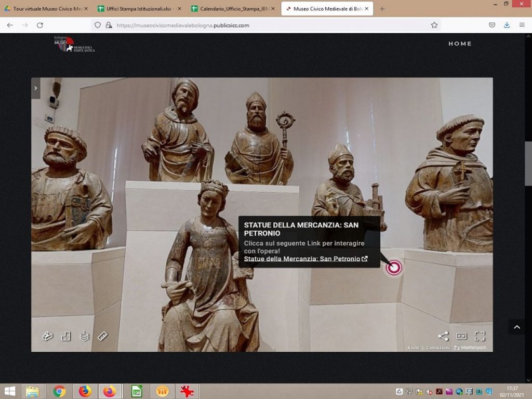532x399 pixels.
Task: Enable fullscreen view of the tour
Action: tap(479, 336)
